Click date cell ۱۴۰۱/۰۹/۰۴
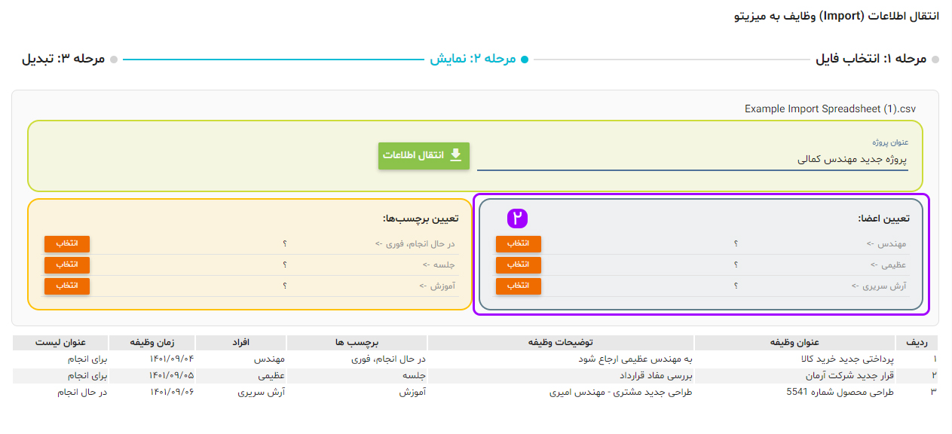Screen dimensions: 952x434 (171, 359)
